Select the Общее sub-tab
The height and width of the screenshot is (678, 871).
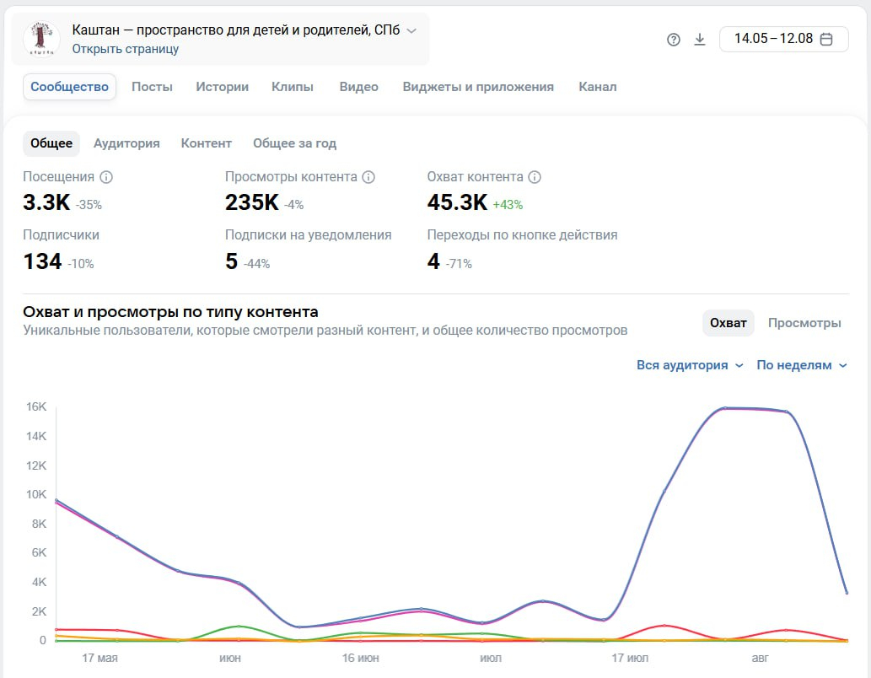click(x=51, y=143)
